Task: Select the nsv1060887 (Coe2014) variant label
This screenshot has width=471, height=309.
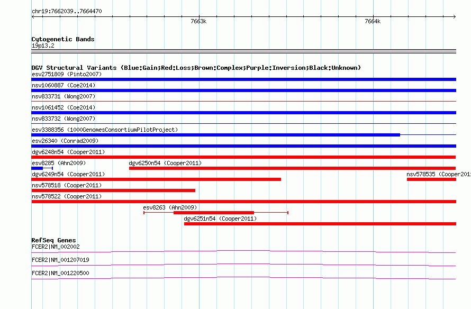Action: click(x=64, y=85)
